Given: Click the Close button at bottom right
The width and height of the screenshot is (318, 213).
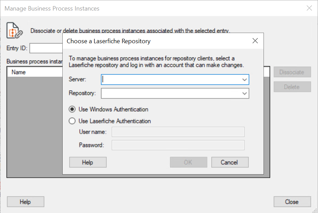Looking at the screenshot, I should [x=292, y=202].
